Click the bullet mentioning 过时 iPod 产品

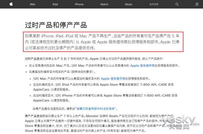104,87
